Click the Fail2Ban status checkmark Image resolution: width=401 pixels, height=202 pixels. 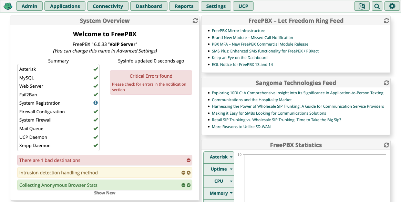click(96, 94)
